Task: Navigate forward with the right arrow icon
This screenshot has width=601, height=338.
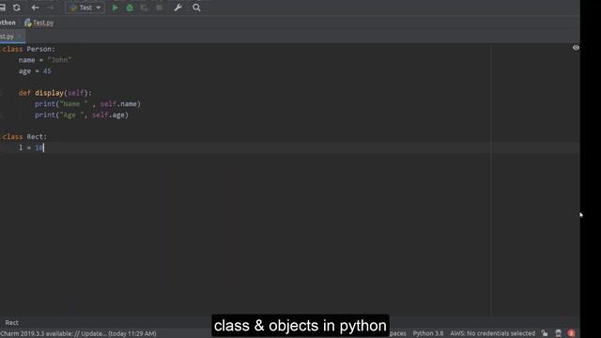Action: pos(50,8)
